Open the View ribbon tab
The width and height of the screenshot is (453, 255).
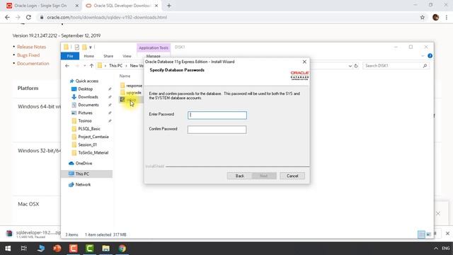click(127, 56)
